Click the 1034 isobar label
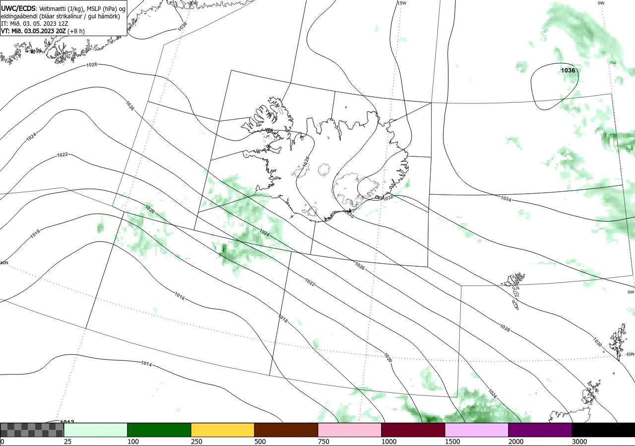 (x=506, y=199)
